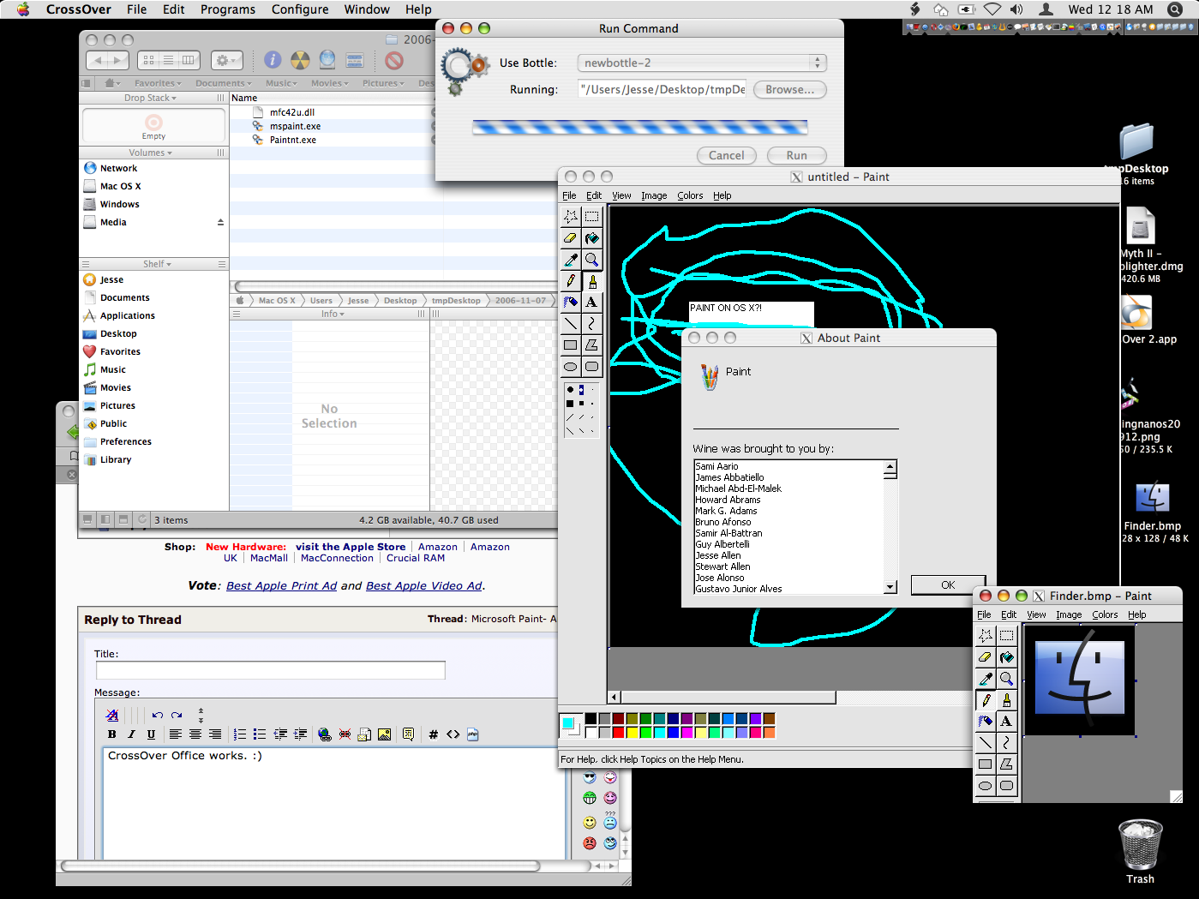Collapse the Drop Stack panel header
This screenshot has height=899, width=1199.
point(150,98)
